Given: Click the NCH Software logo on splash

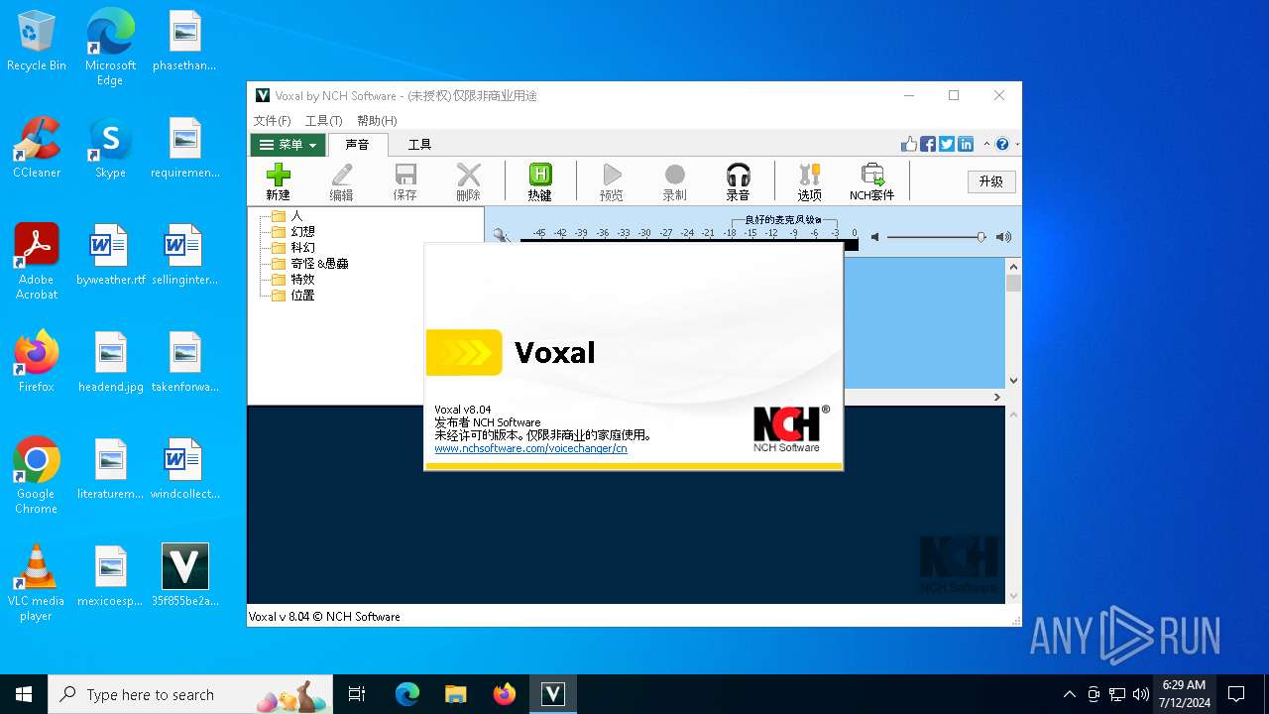Looking at the screenshot, I should point(790,428).
